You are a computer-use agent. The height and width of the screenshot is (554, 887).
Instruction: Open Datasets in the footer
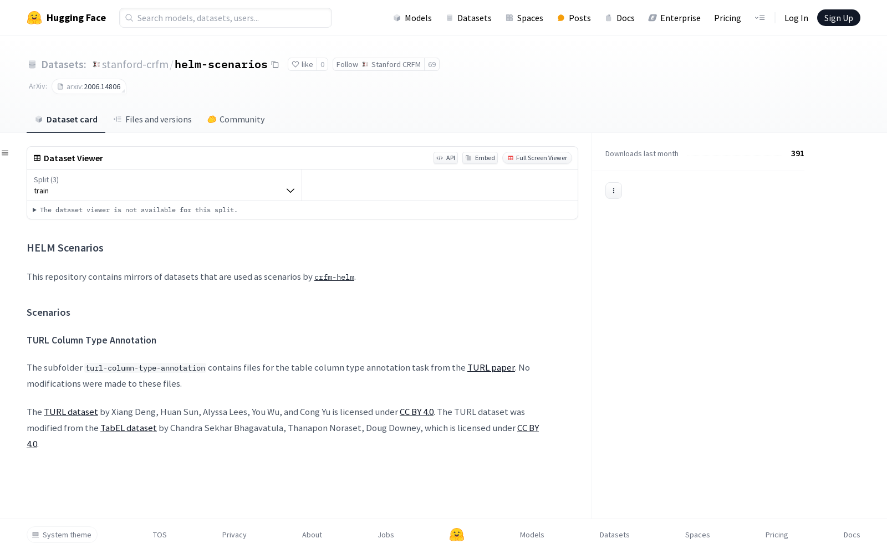click(x=614, y=535)
